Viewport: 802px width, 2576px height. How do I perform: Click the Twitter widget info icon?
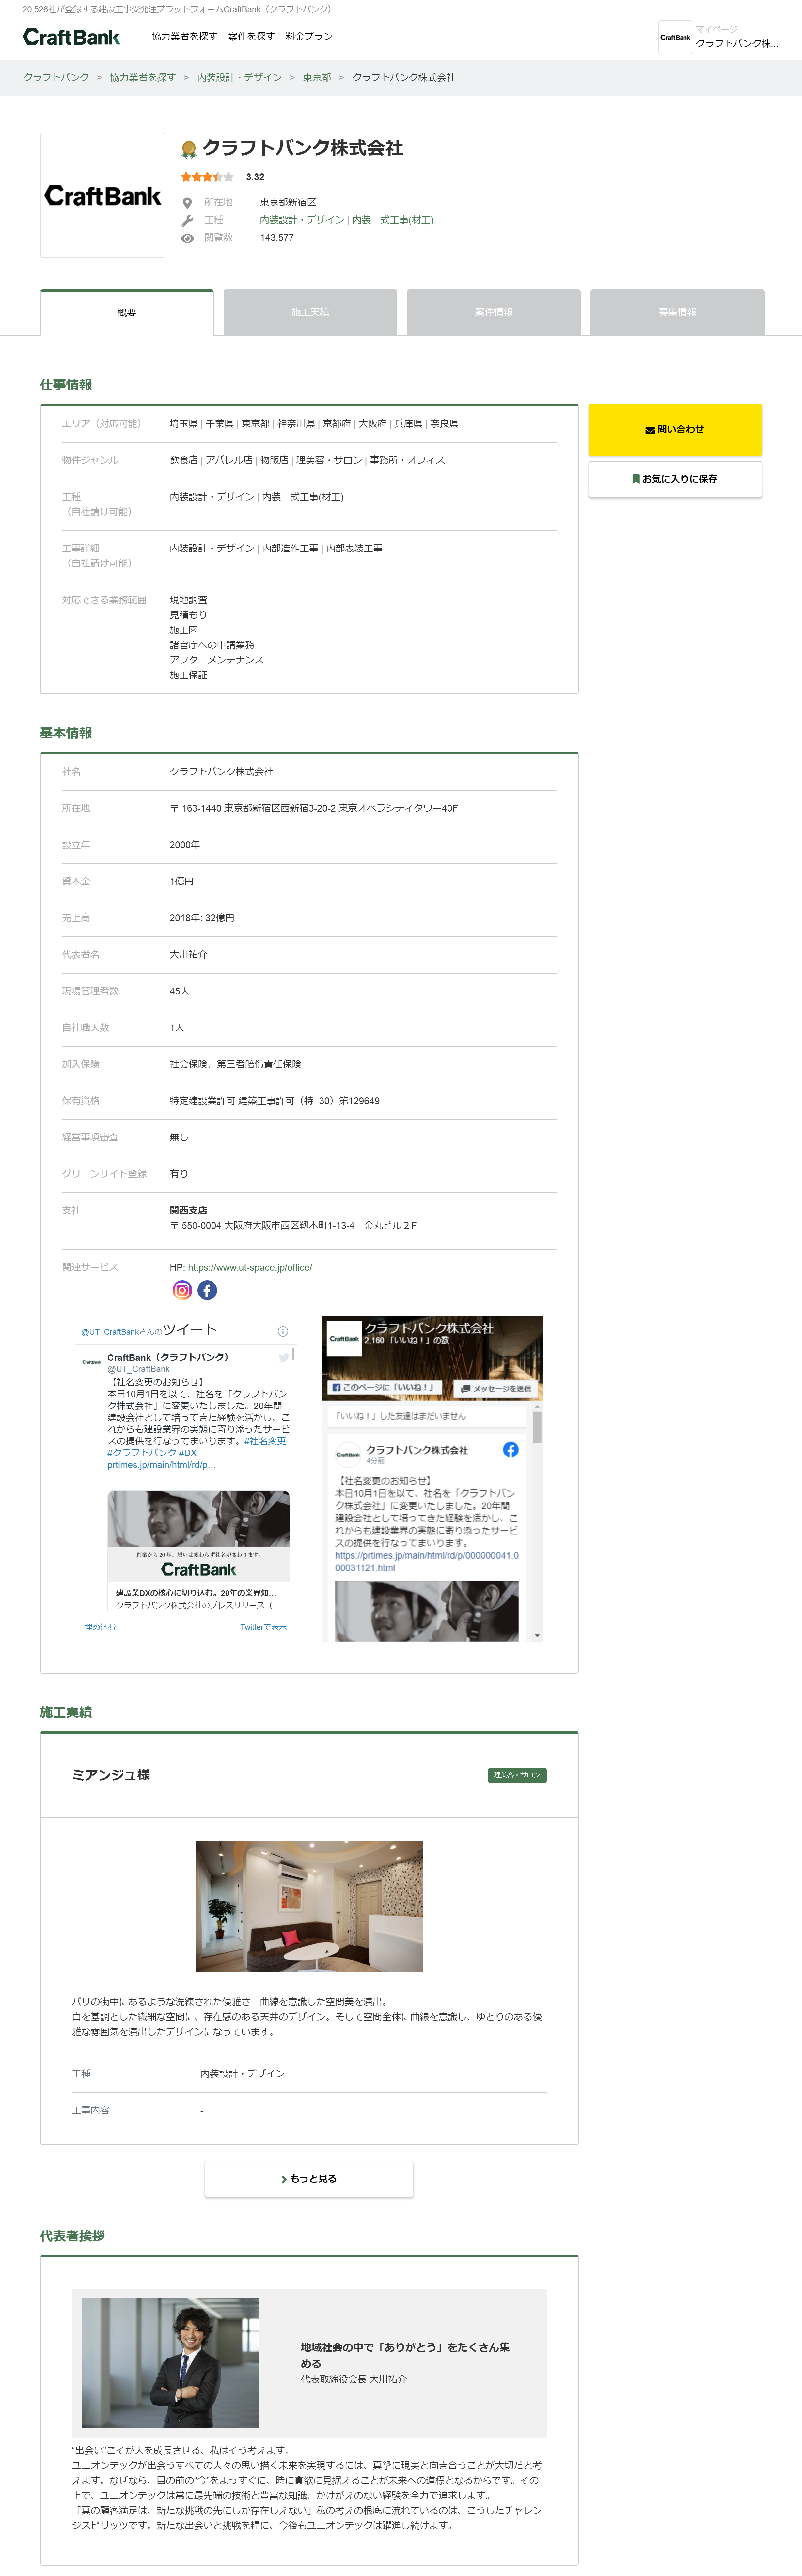(x=283, y=1331)
